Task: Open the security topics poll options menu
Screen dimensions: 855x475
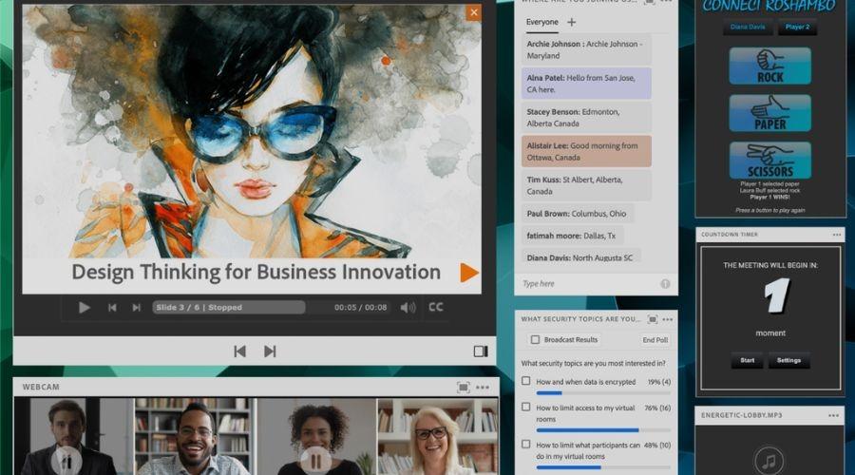Action: click(668, 319)
